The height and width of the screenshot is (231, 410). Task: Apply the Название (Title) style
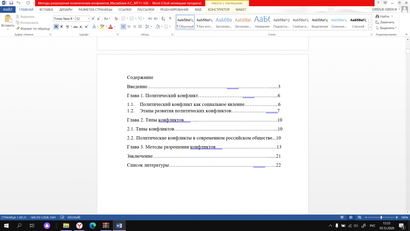[x=262, y=22]
